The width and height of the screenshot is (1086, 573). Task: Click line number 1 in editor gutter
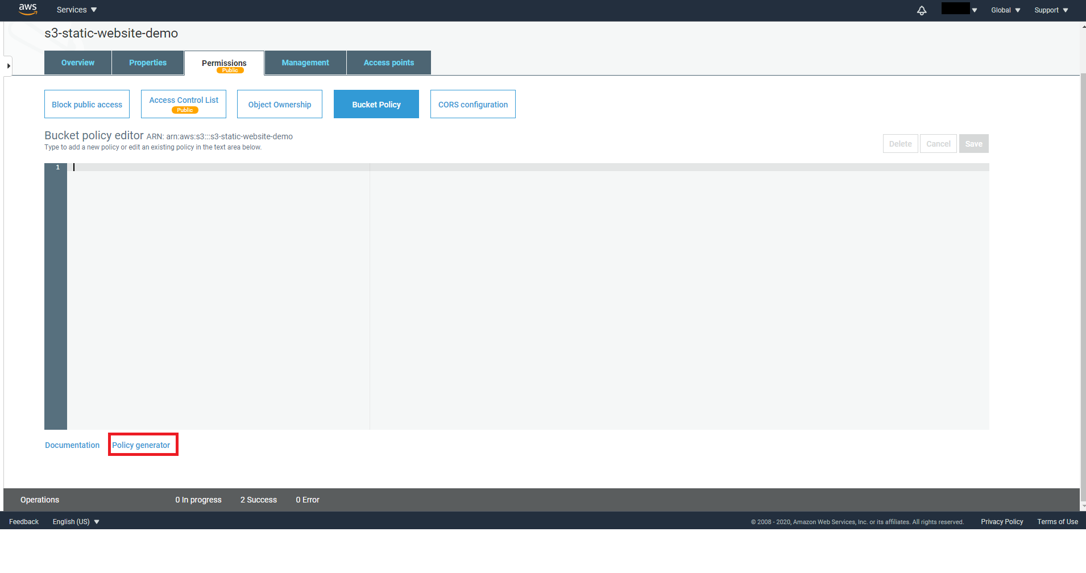point(57,167)
